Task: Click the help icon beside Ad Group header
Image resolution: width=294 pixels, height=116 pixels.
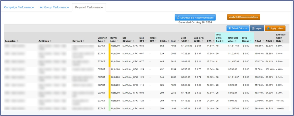Action: (x=51, y=41)
